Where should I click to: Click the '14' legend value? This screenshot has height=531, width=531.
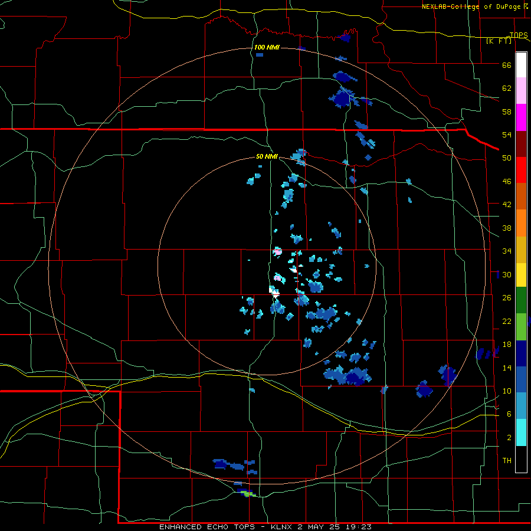pyautogui.click(x=507, y=368)
